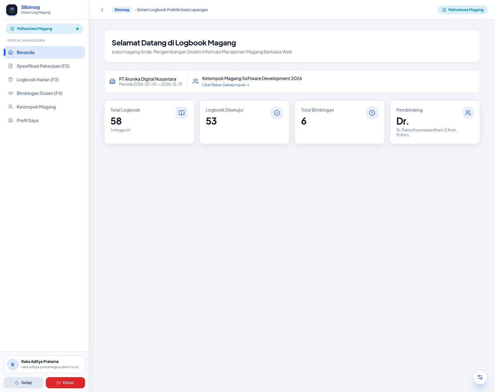Screen dimensions: 495x392
Task: Click the group icon beside Kelompok Magang menu
Action: (11, 107)
